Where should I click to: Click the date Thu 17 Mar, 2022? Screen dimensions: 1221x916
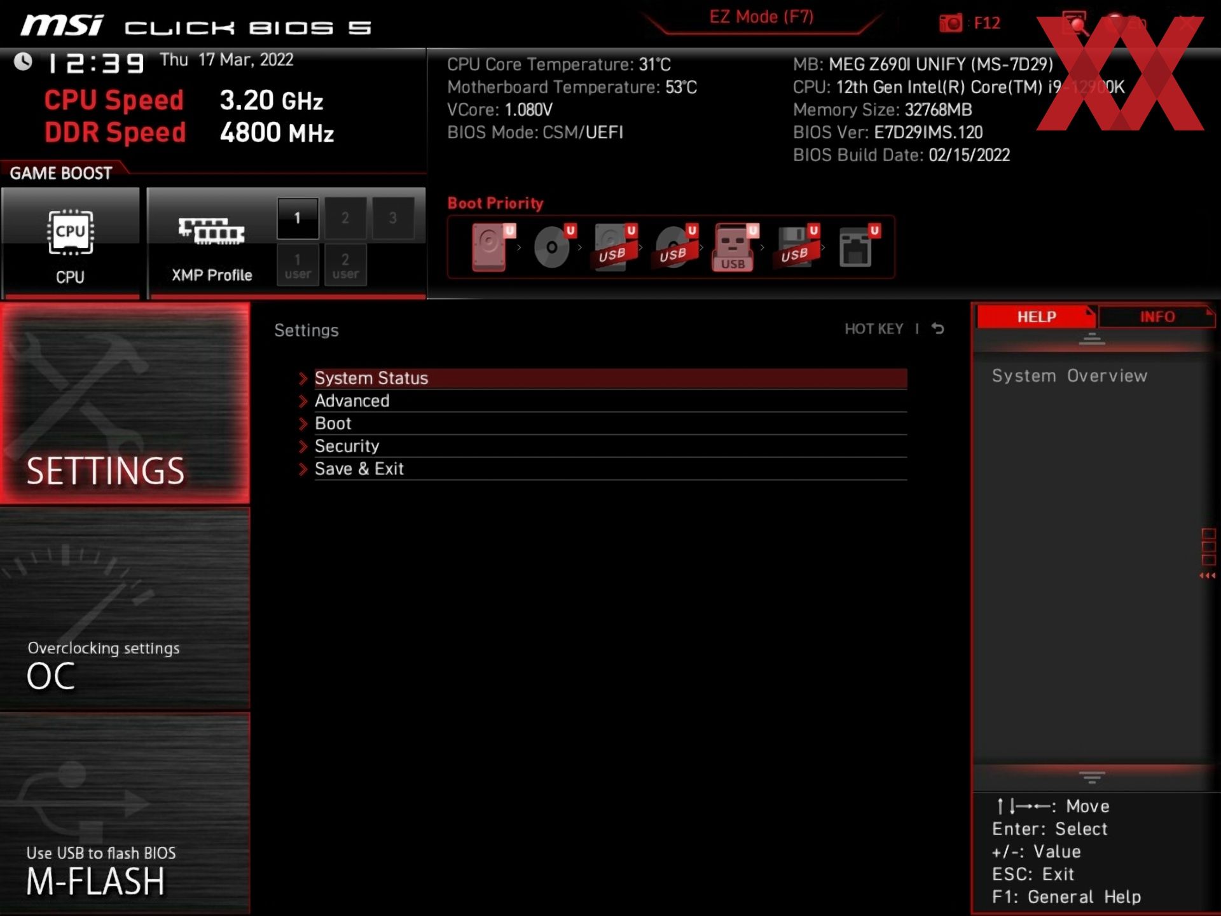pyautogui.click(x=226, y=60)
